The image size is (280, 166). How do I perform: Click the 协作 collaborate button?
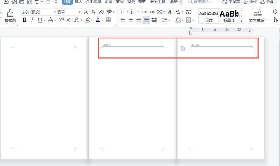pyautogui.click(x=250, y=2)
